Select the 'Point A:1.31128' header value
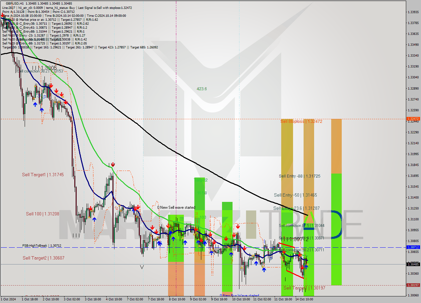The width and height of the screenshot is (421, 303). [13, 12]
